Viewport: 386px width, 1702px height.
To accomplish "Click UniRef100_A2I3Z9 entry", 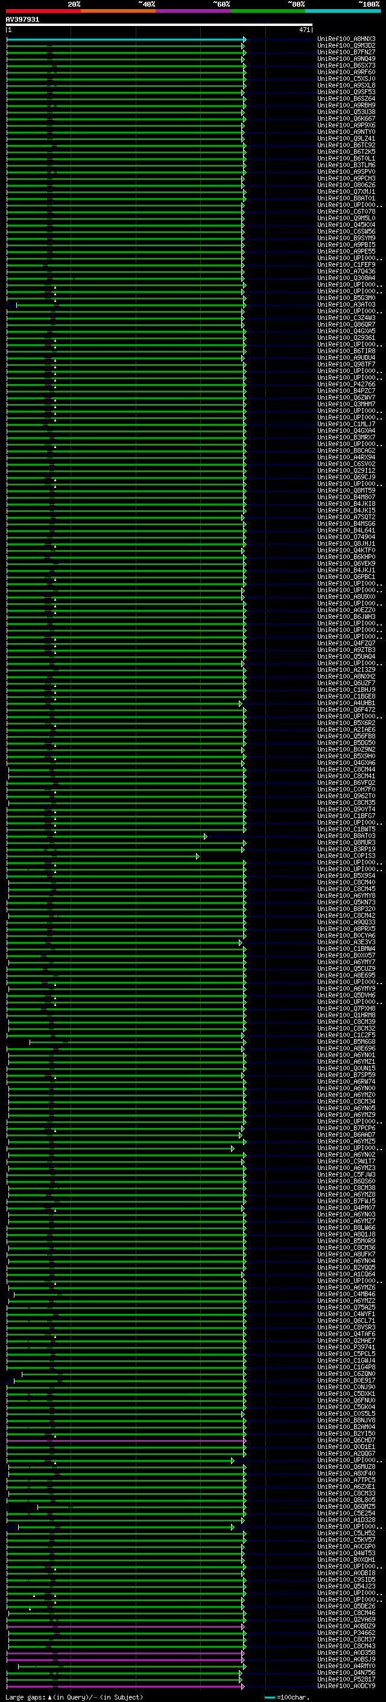I will click(346, 670).
